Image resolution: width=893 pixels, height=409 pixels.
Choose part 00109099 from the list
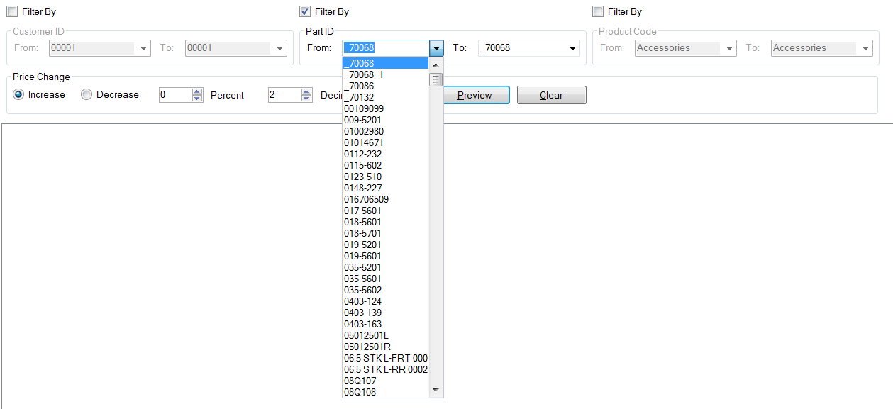coord(364,108)
